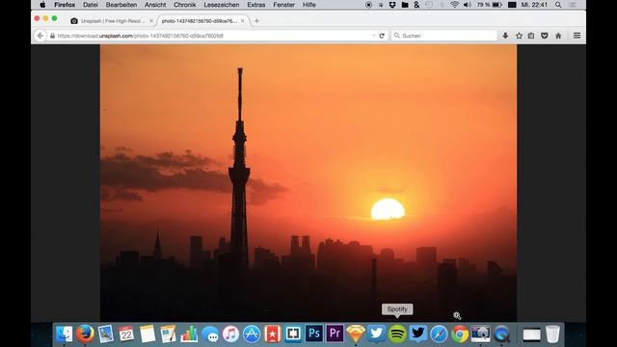
Task: Open the Firefox downloads arrow
Action: [505, 36]
